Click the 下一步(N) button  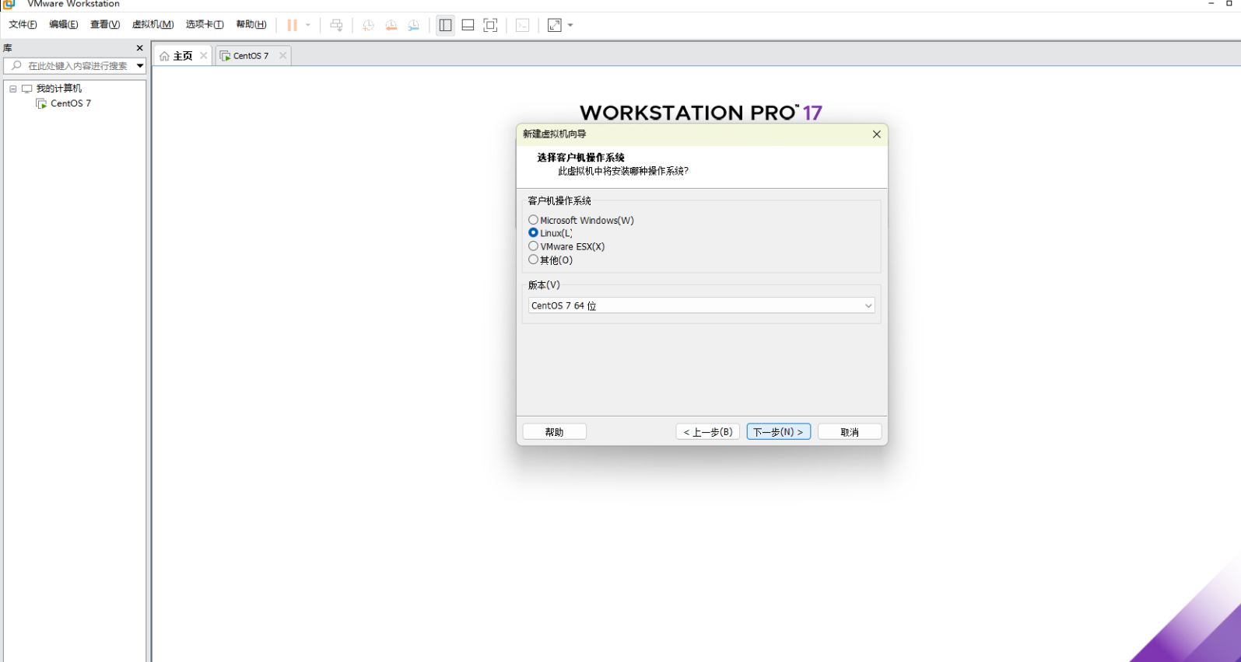(778, 432)
